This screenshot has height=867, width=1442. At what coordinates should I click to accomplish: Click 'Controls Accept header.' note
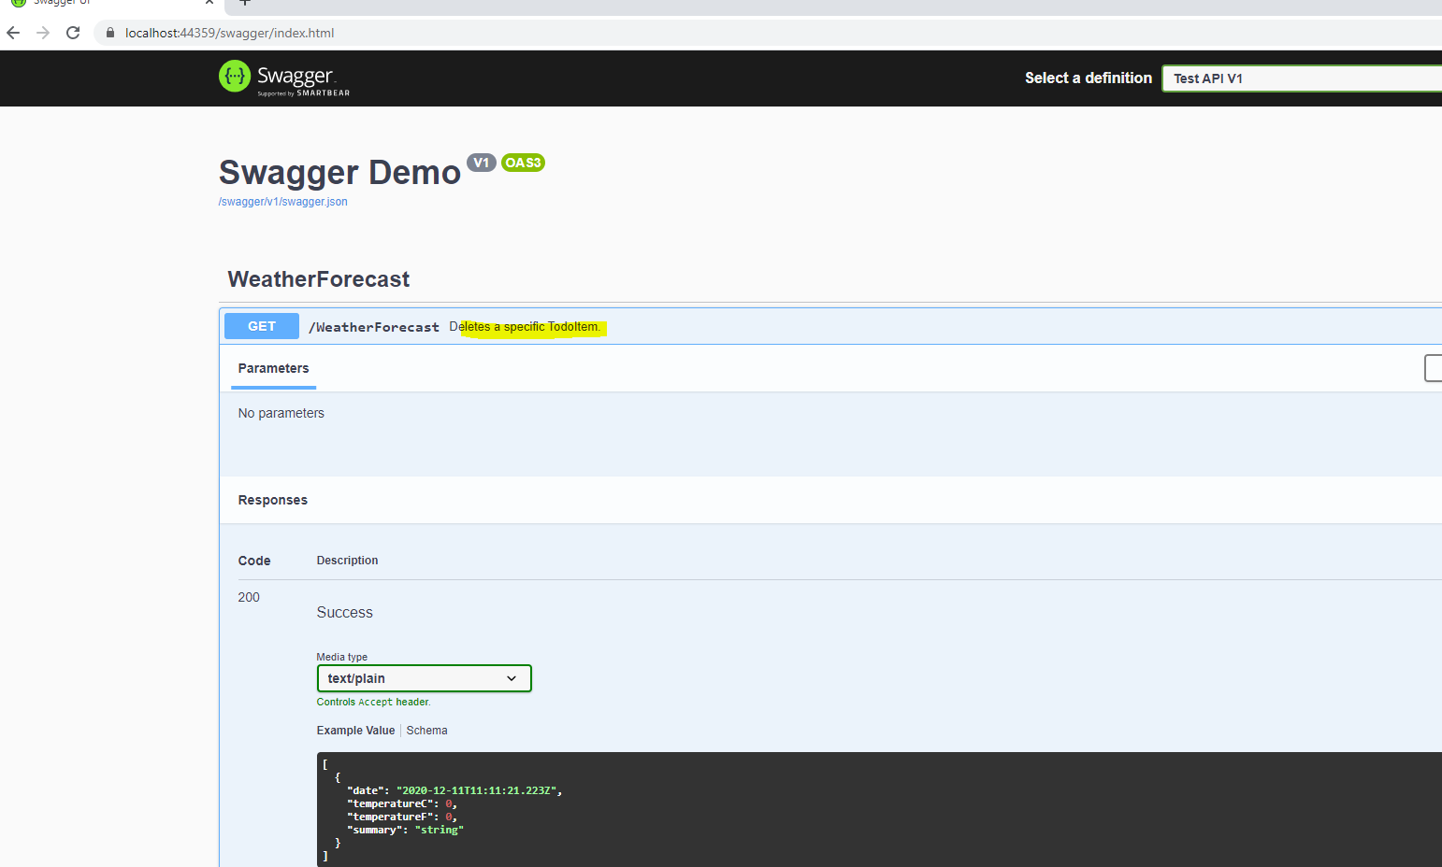point(373,702)
